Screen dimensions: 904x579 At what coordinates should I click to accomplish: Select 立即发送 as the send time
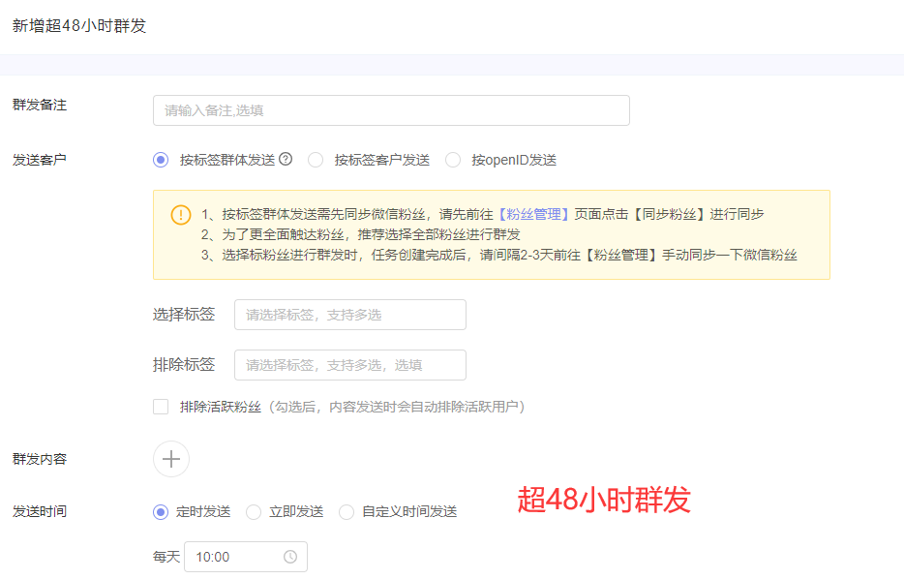253,512
